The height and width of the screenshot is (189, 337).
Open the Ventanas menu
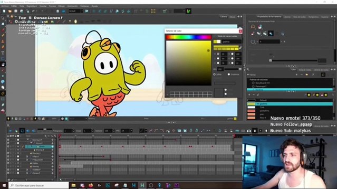(x=84, y=6)
